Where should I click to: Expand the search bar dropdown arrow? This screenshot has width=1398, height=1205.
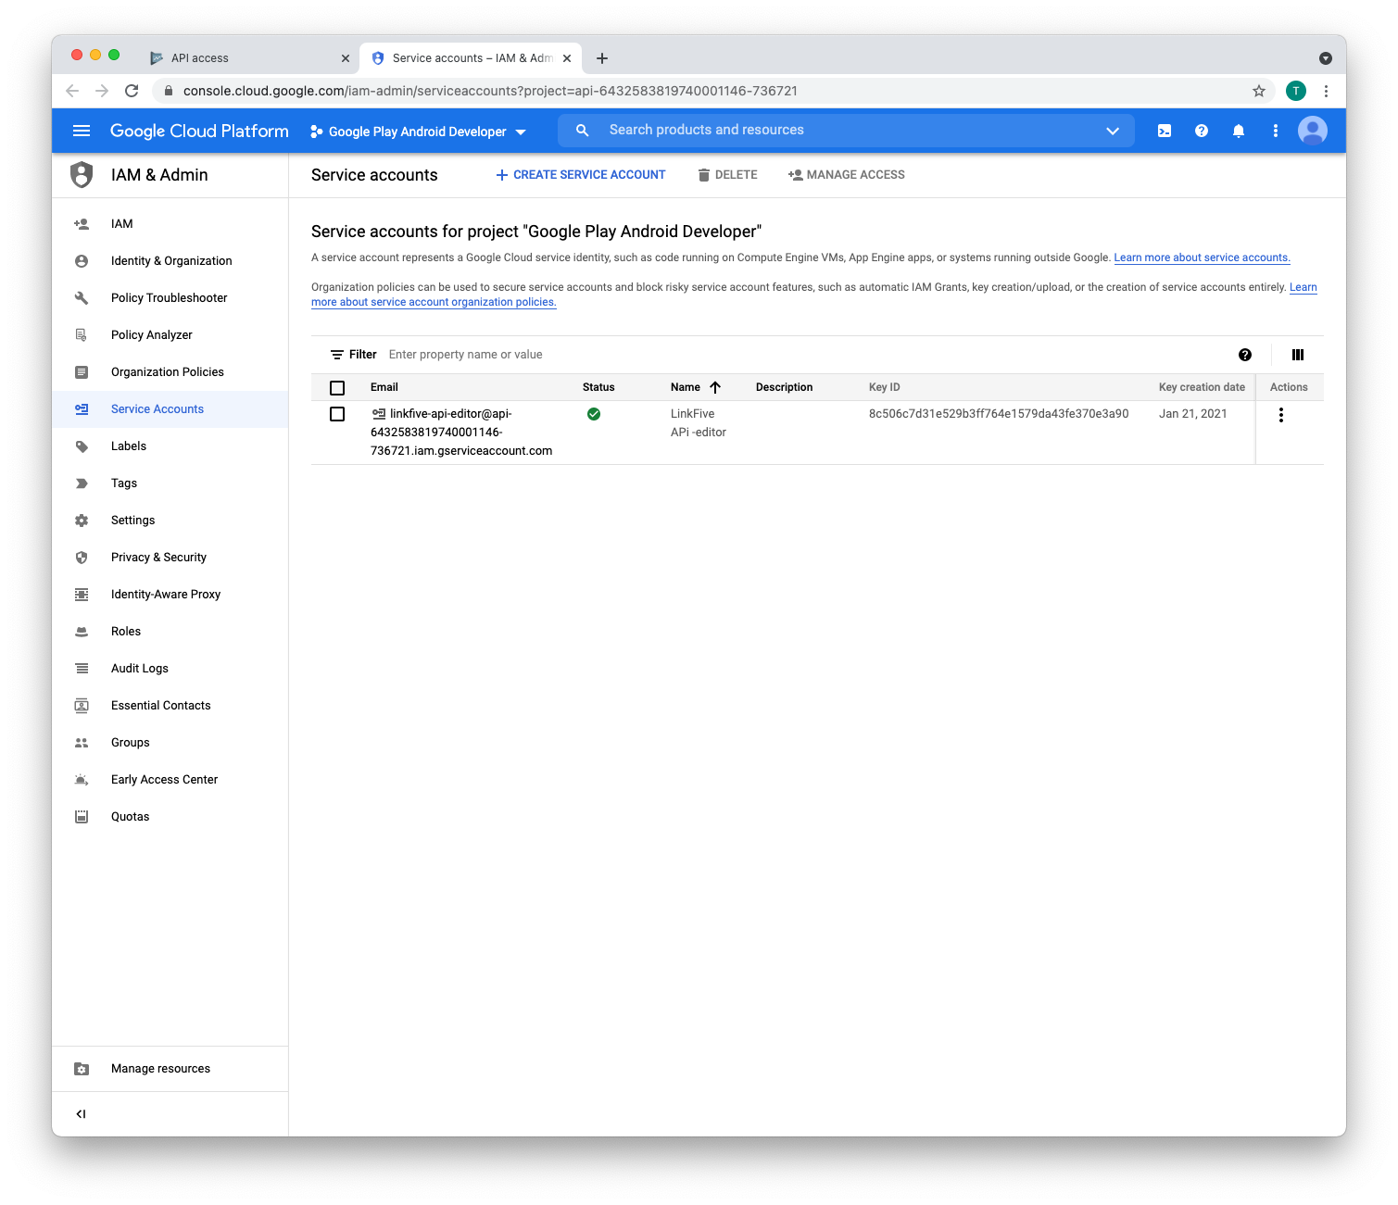(1113, 131)
